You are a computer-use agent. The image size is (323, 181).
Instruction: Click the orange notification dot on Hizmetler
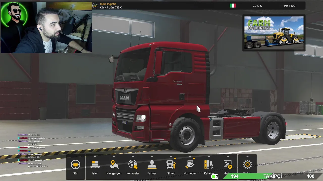(194, 159)
